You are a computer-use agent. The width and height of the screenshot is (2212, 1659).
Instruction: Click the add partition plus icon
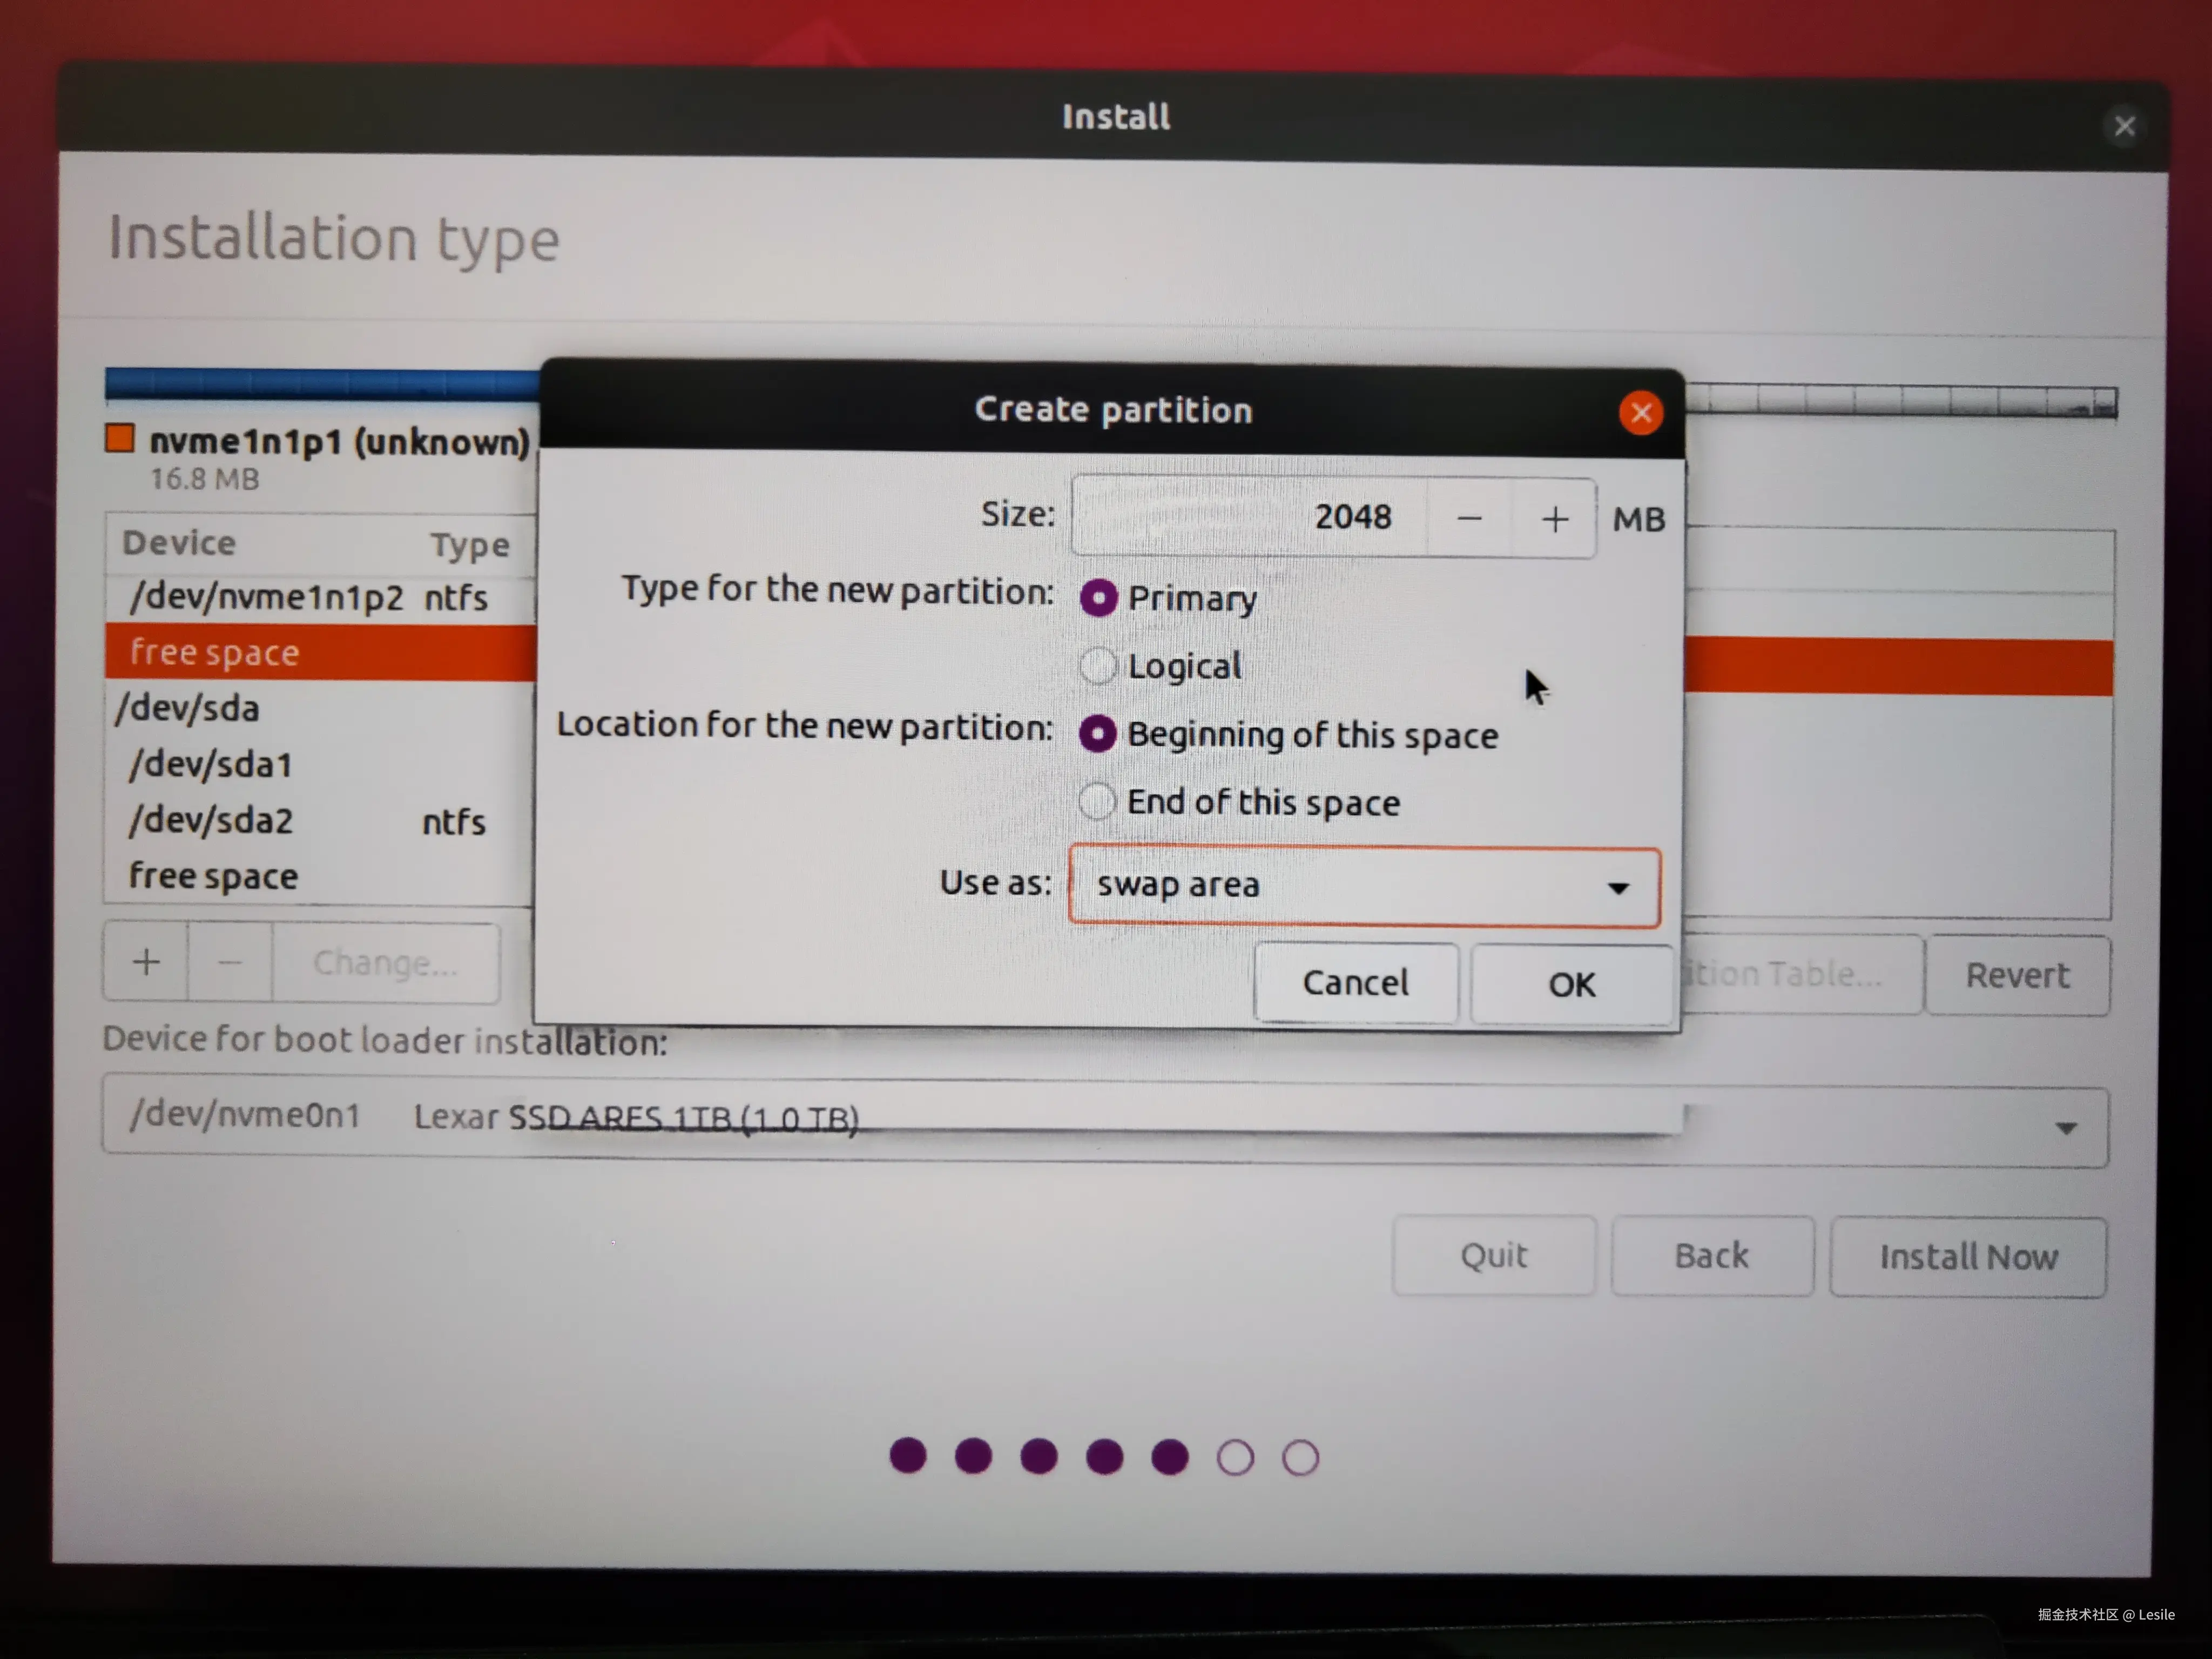click(146, 962)
